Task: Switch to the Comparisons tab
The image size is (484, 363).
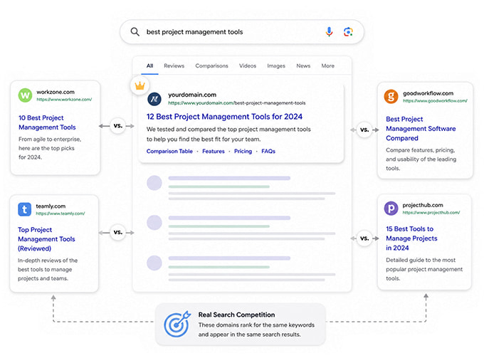Action: tap(212, 65)
